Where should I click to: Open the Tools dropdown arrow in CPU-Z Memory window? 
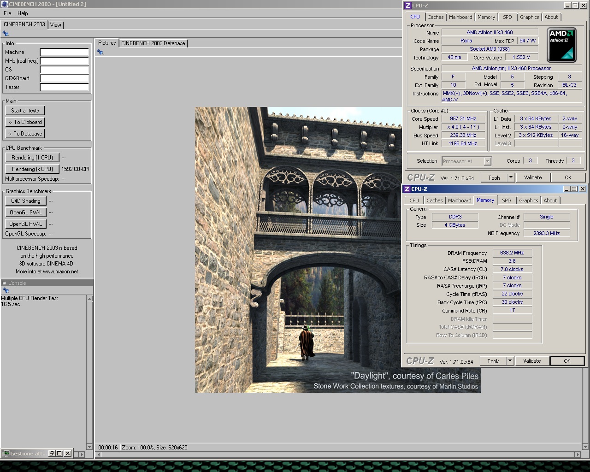[x=510, y=361]
